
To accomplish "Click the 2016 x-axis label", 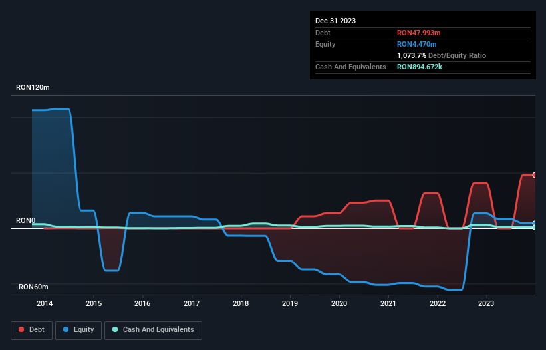I will [142, 303].
